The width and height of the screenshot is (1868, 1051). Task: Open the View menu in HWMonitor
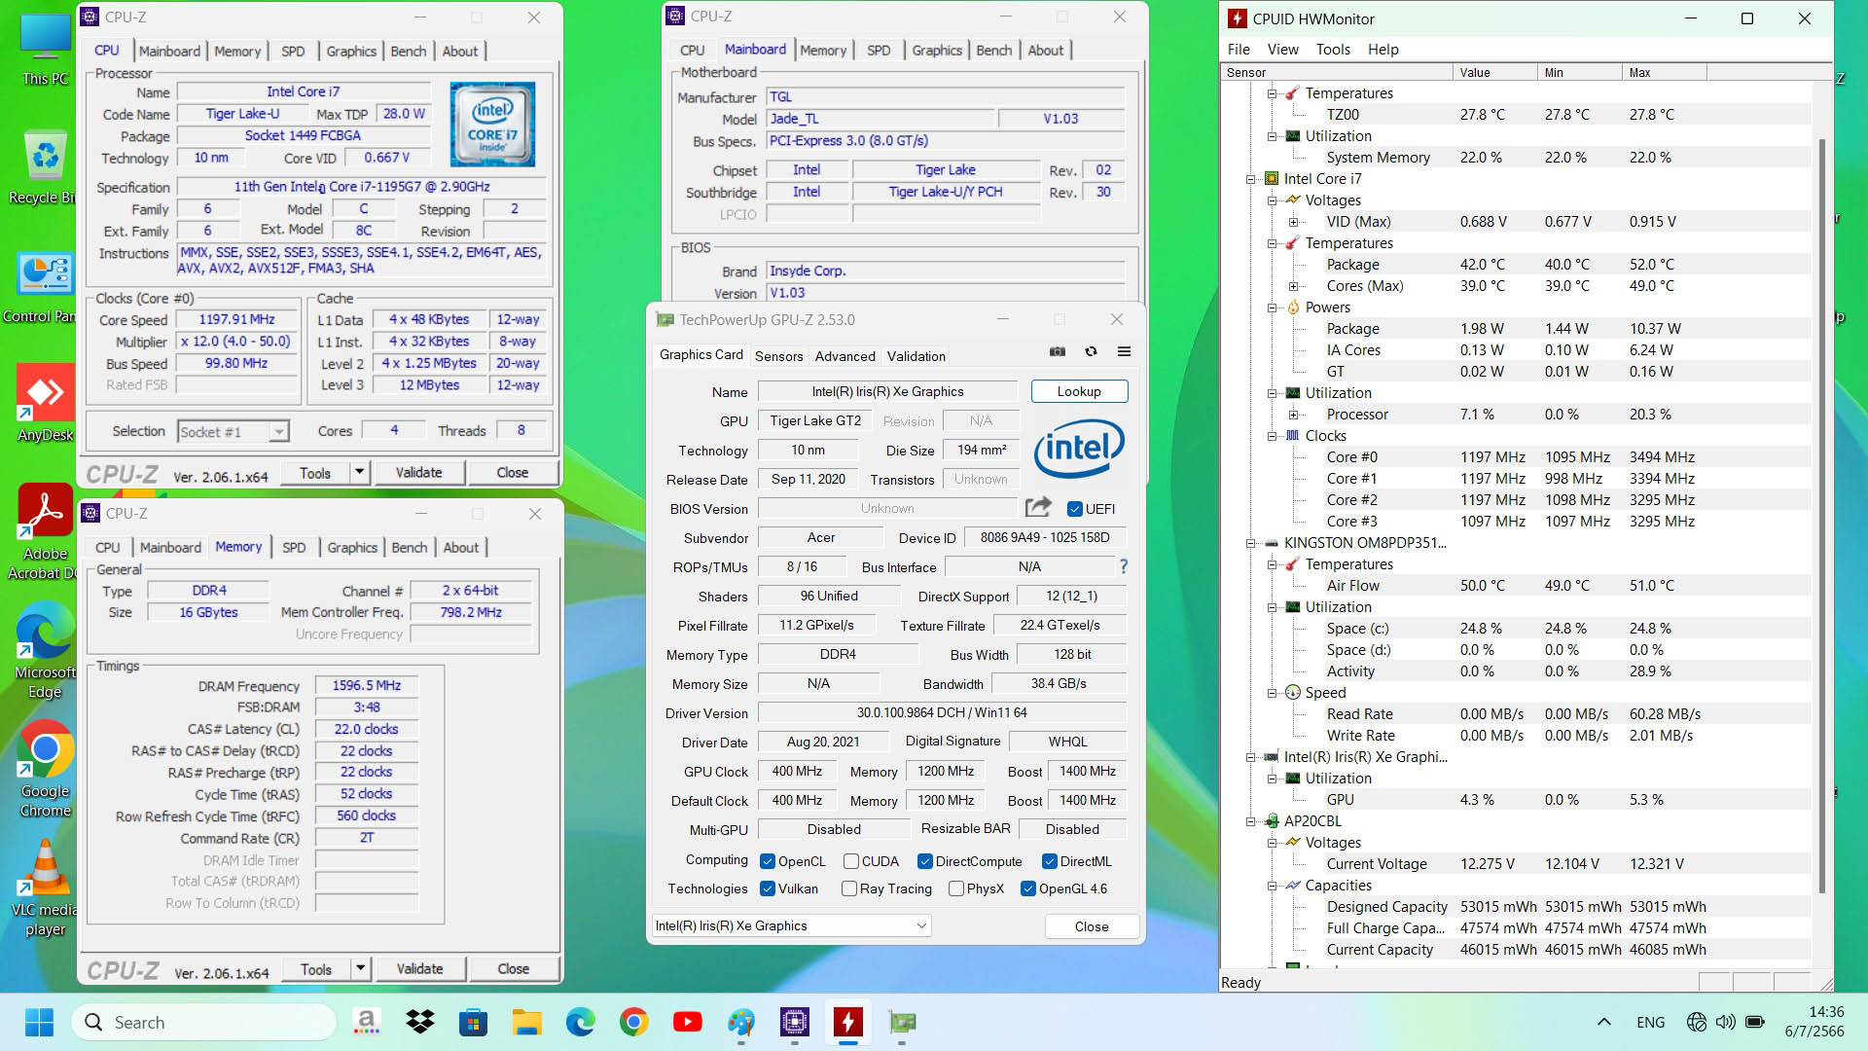(x=1282, y=49)
